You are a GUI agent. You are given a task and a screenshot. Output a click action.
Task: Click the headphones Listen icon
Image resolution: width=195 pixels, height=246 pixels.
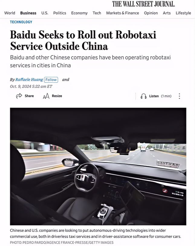coord(144,96)
